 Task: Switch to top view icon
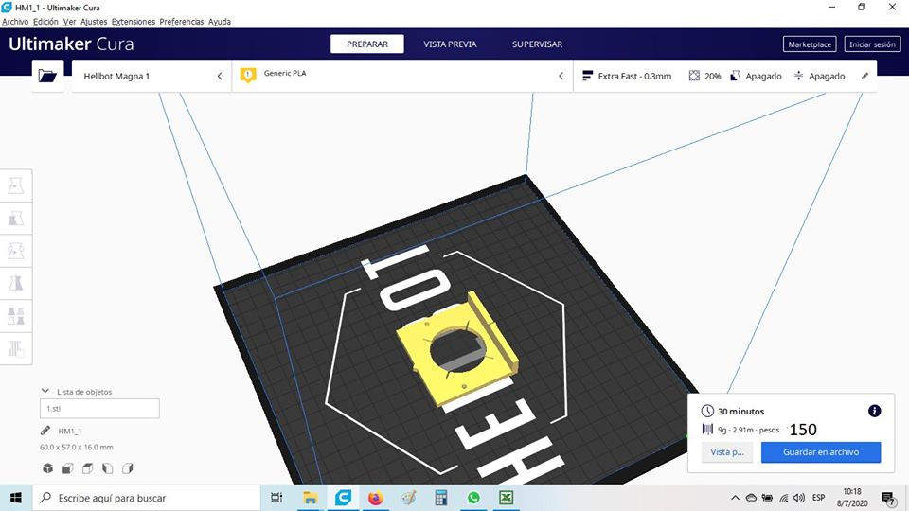click(87, 468)
